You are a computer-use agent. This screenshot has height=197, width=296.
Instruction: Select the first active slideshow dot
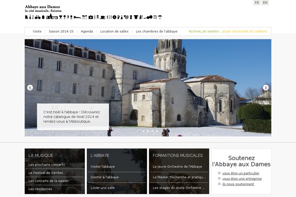(139, 131)
